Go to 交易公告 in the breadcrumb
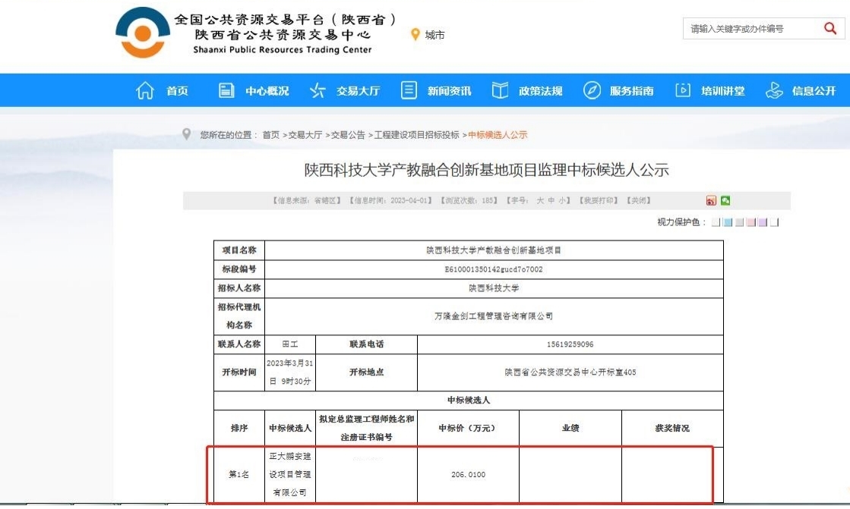The image size is (850, 509). (349, 135)
